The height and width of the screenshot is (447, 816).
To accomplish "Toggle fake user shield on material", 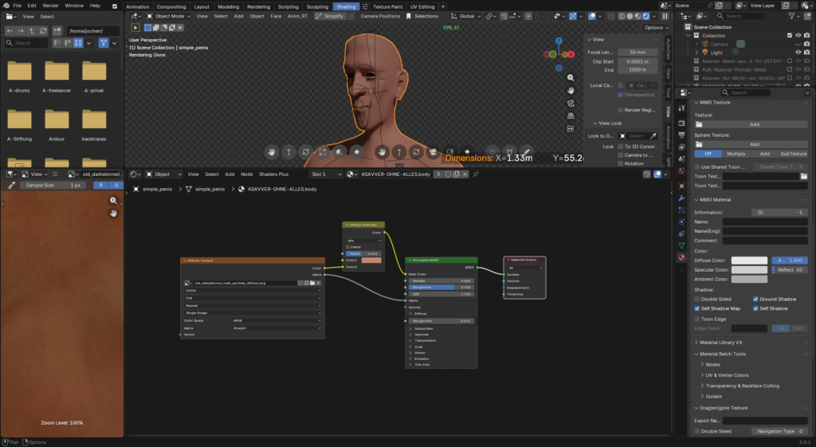I will coord(448,174).
